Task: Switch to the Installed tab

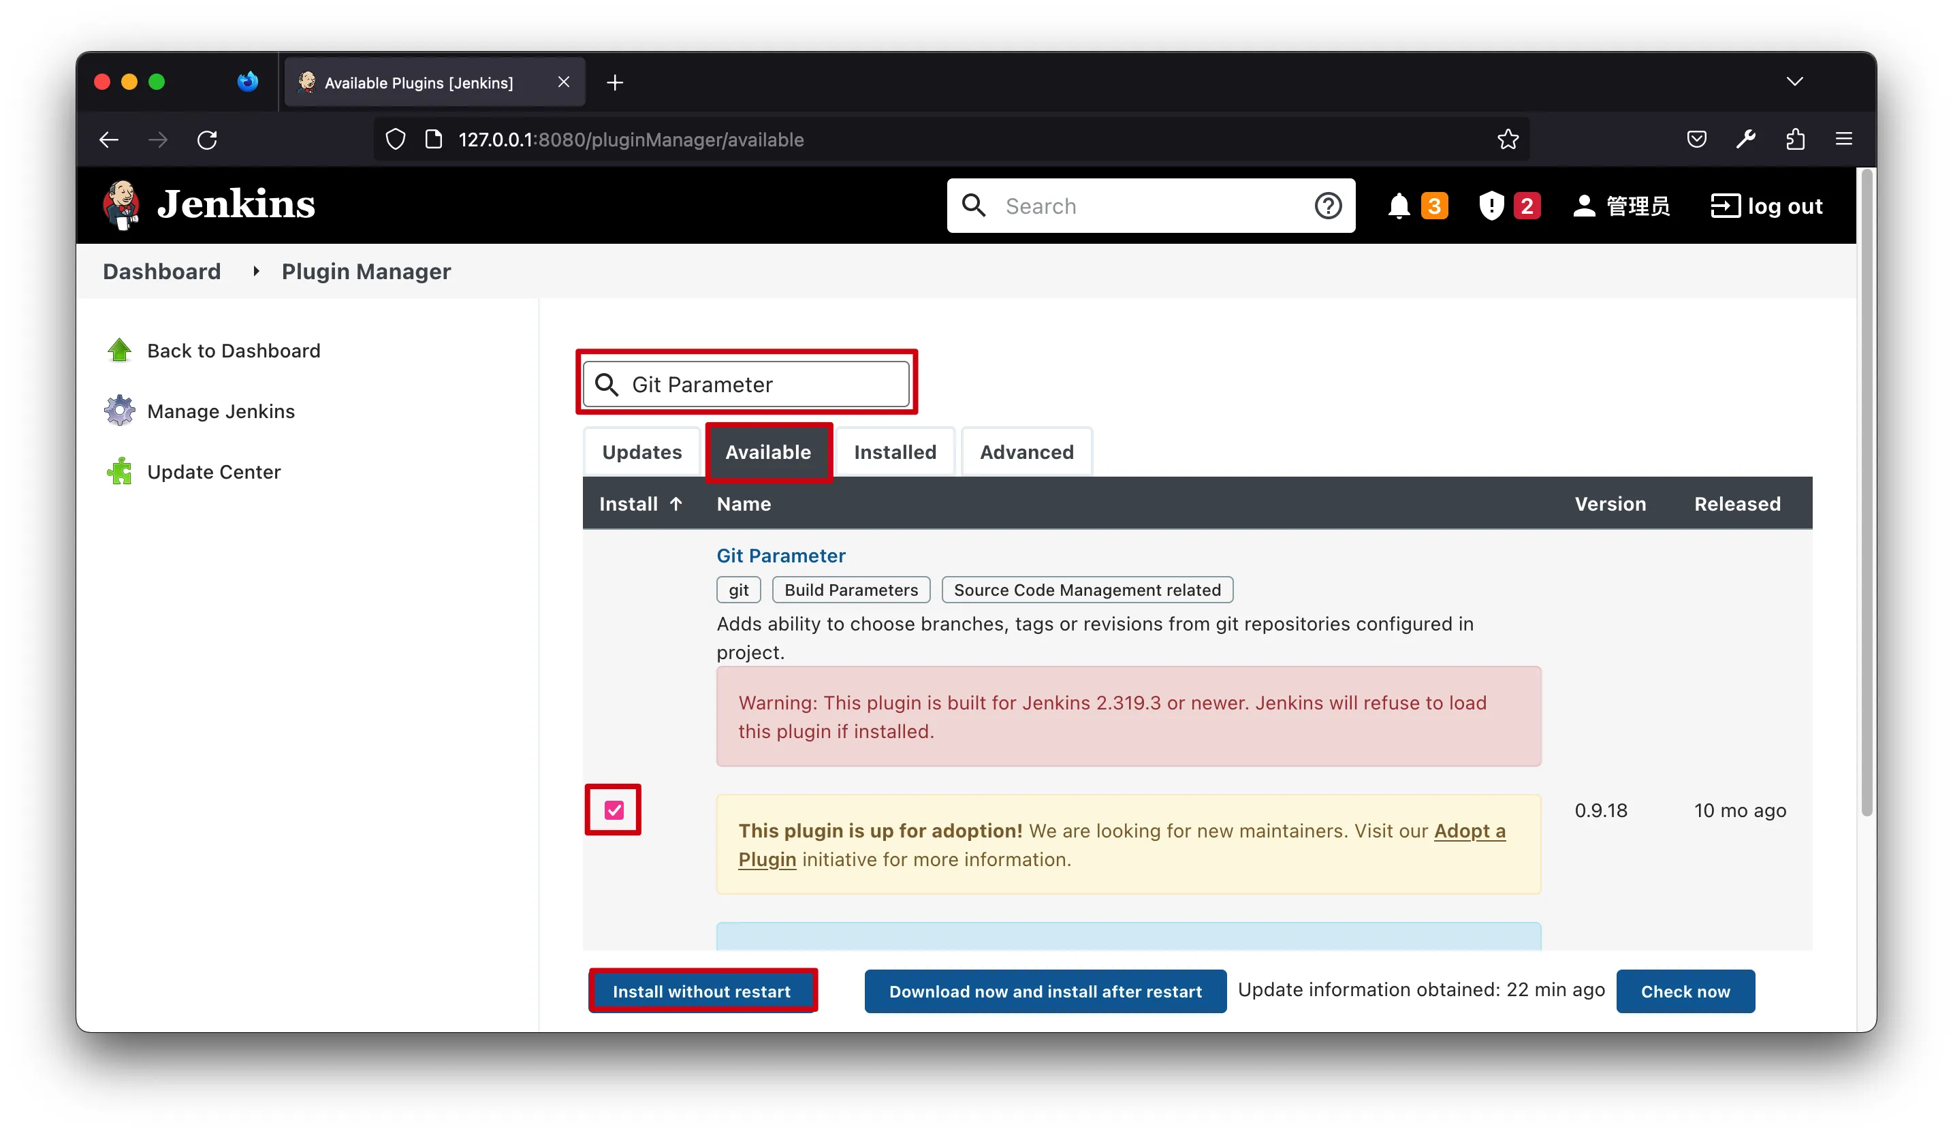Action: coord(895,453)
